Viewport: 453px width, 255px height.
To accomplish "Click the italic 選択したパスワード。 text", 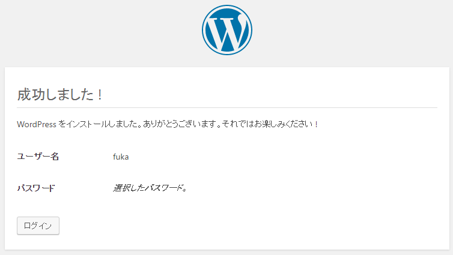I will pos(150,188).
